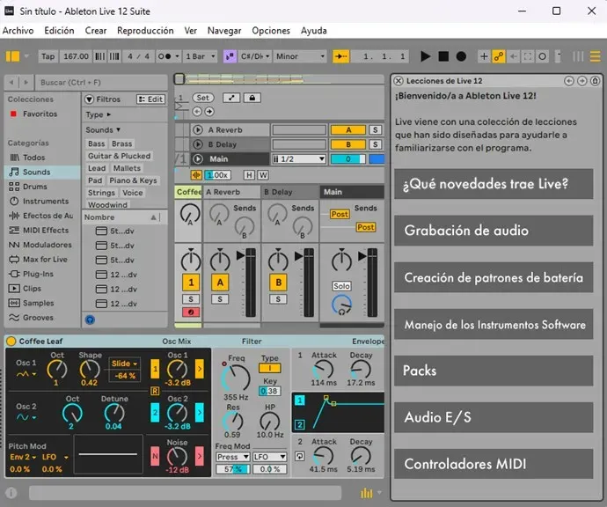The image size is (607, 507).
Task: Adjust the 57% Freq Mod slider
Action: (x=232, y=469)
